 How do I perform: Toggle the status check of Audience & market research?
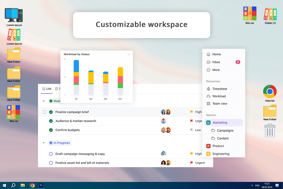[51, 121]
